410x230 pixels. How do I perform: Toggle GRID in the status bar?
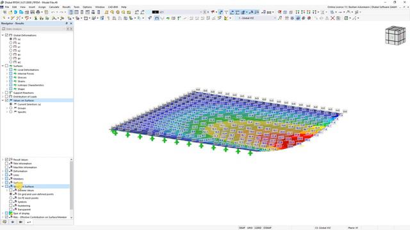[250, 228]
